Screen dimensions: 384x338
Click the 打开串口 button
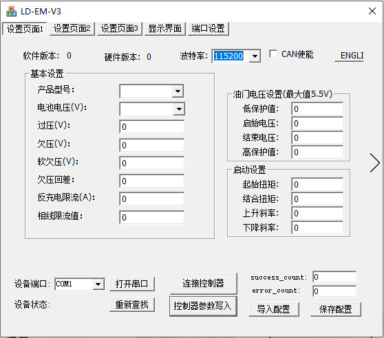(131, 284)
